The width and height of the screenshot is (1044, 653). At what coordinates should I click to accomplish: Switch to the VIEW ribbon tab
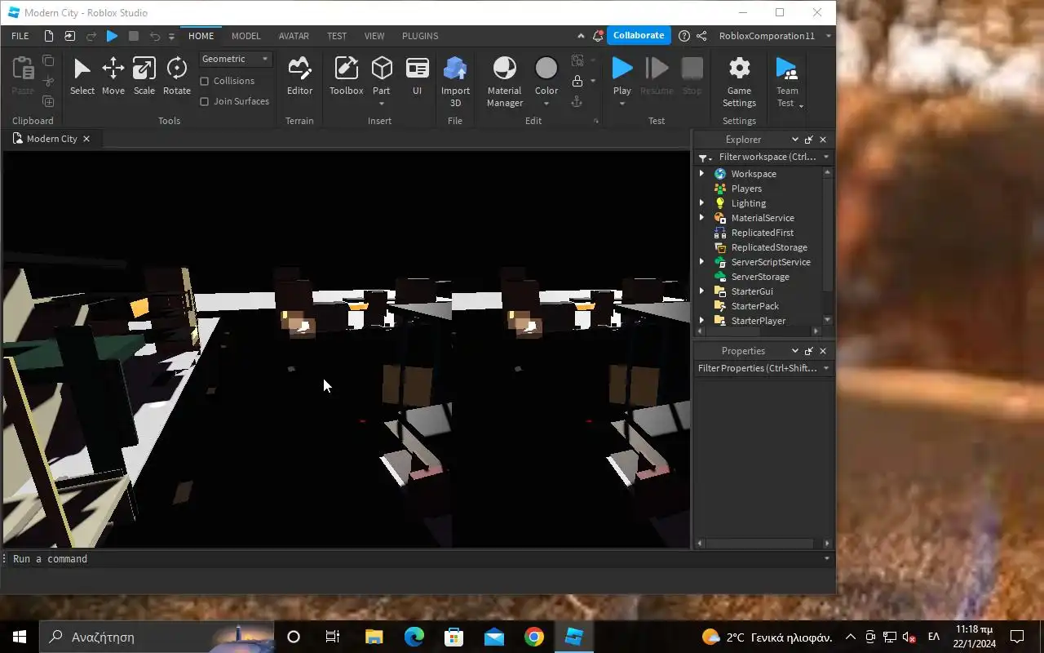tap(374, 36)
